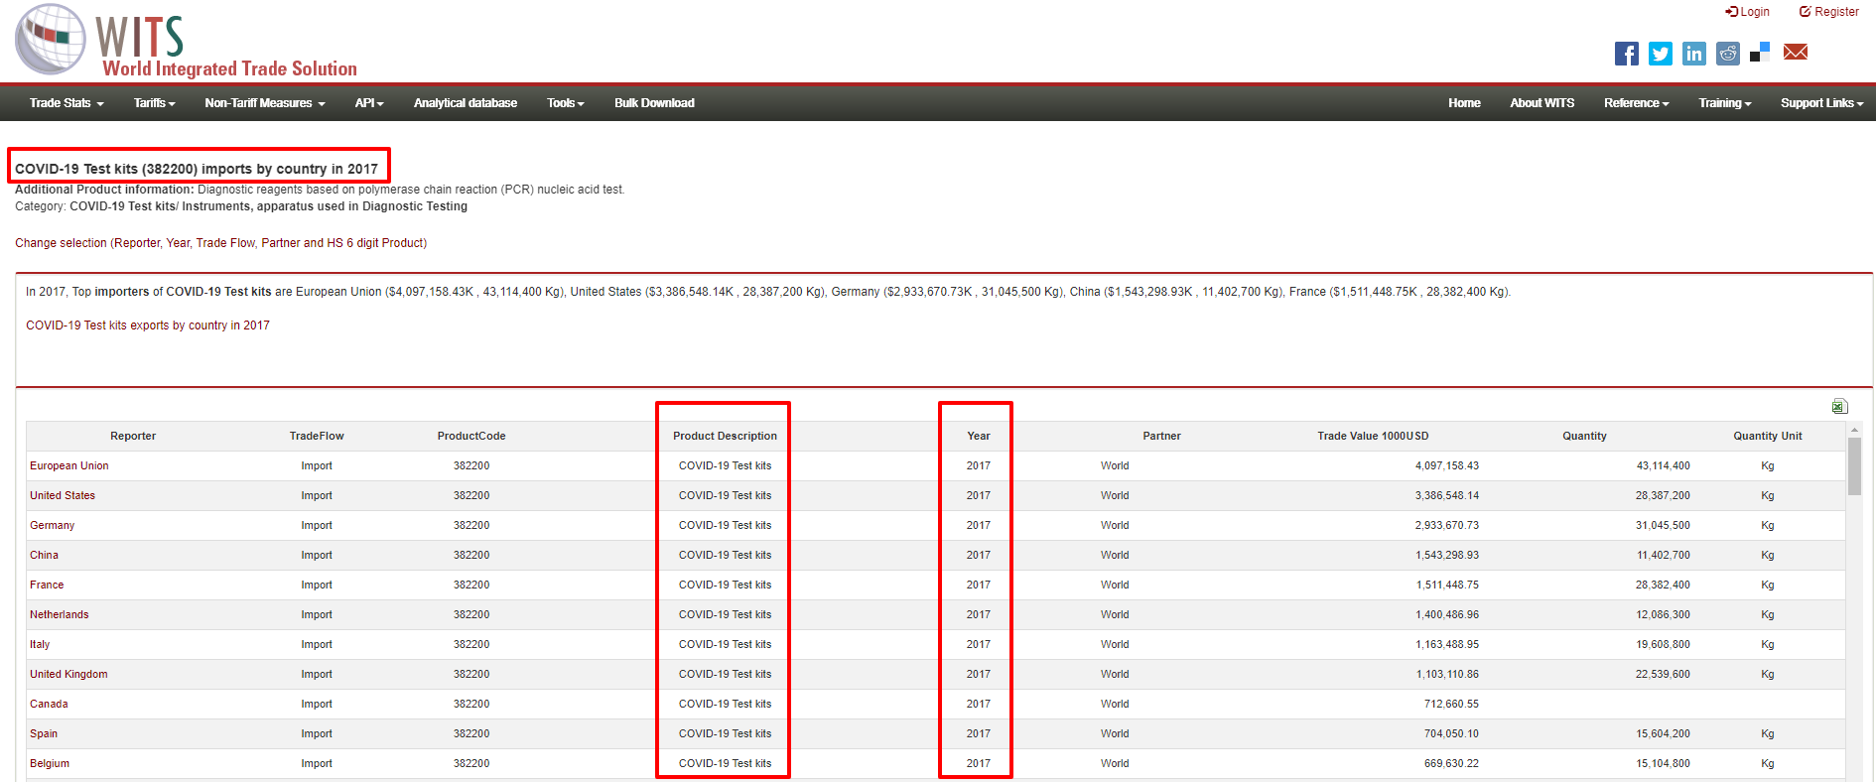The image size is (1876, 782).
Task: Click the Quantity column header
Action: tap(1584, 436)
